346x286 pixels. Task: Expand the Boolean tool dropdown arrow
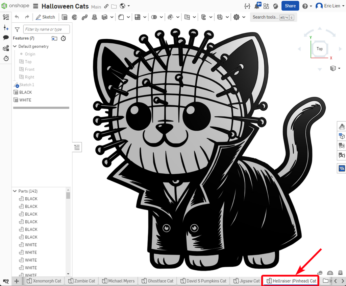[x=161, y=17]
